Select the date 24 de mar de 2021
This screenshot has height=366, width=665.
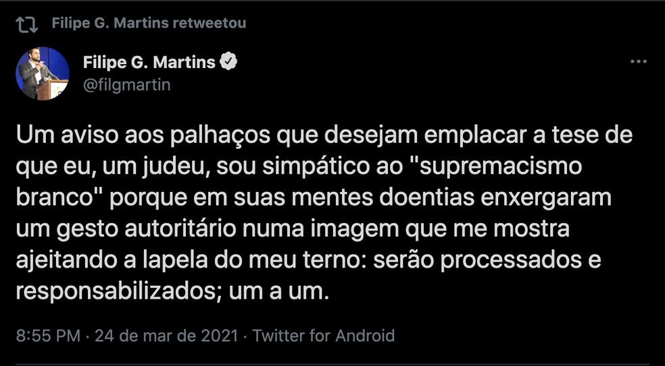click(x=167, y=336)
